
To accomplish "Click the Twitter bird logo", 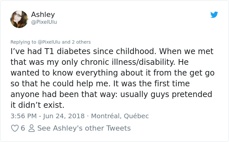I will pyautogui.click(x=214, y=15).
